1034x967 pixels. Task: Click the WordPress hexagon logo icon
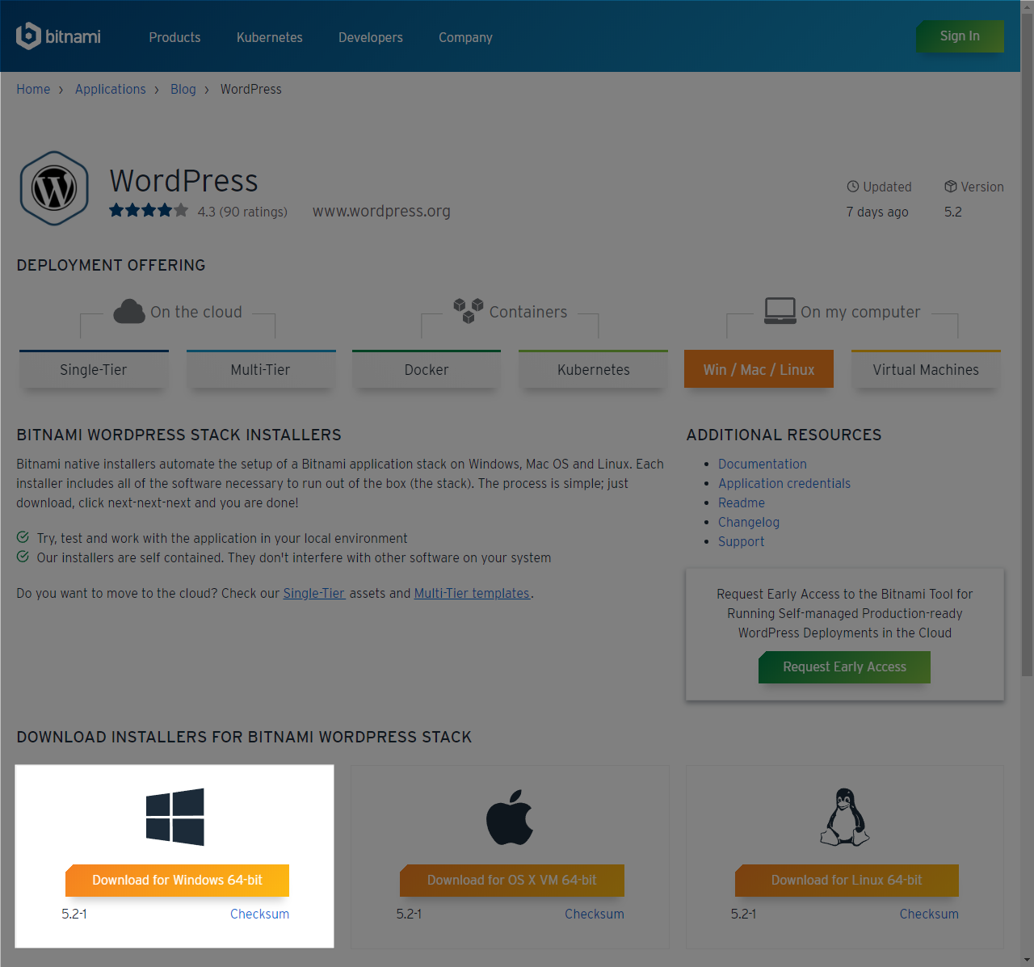coord(54,188)
